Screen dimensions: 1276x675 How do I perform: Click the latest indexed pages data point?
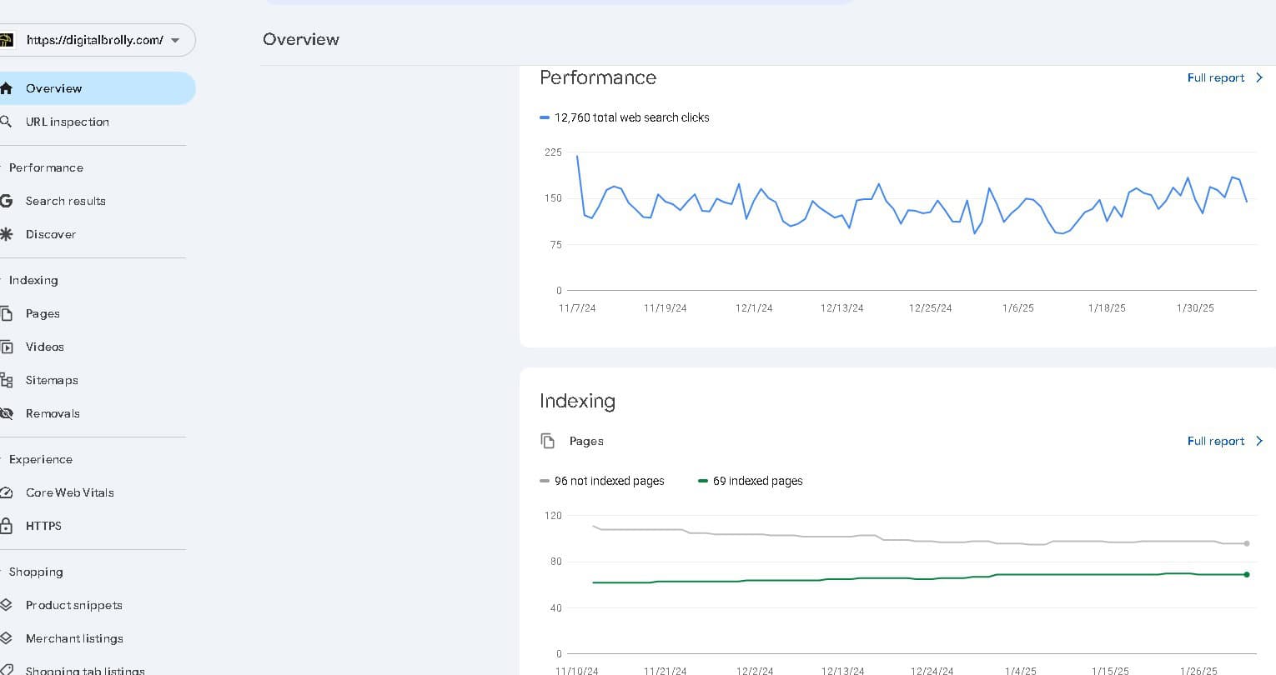pyautogui.click(x=1246, y=574)
